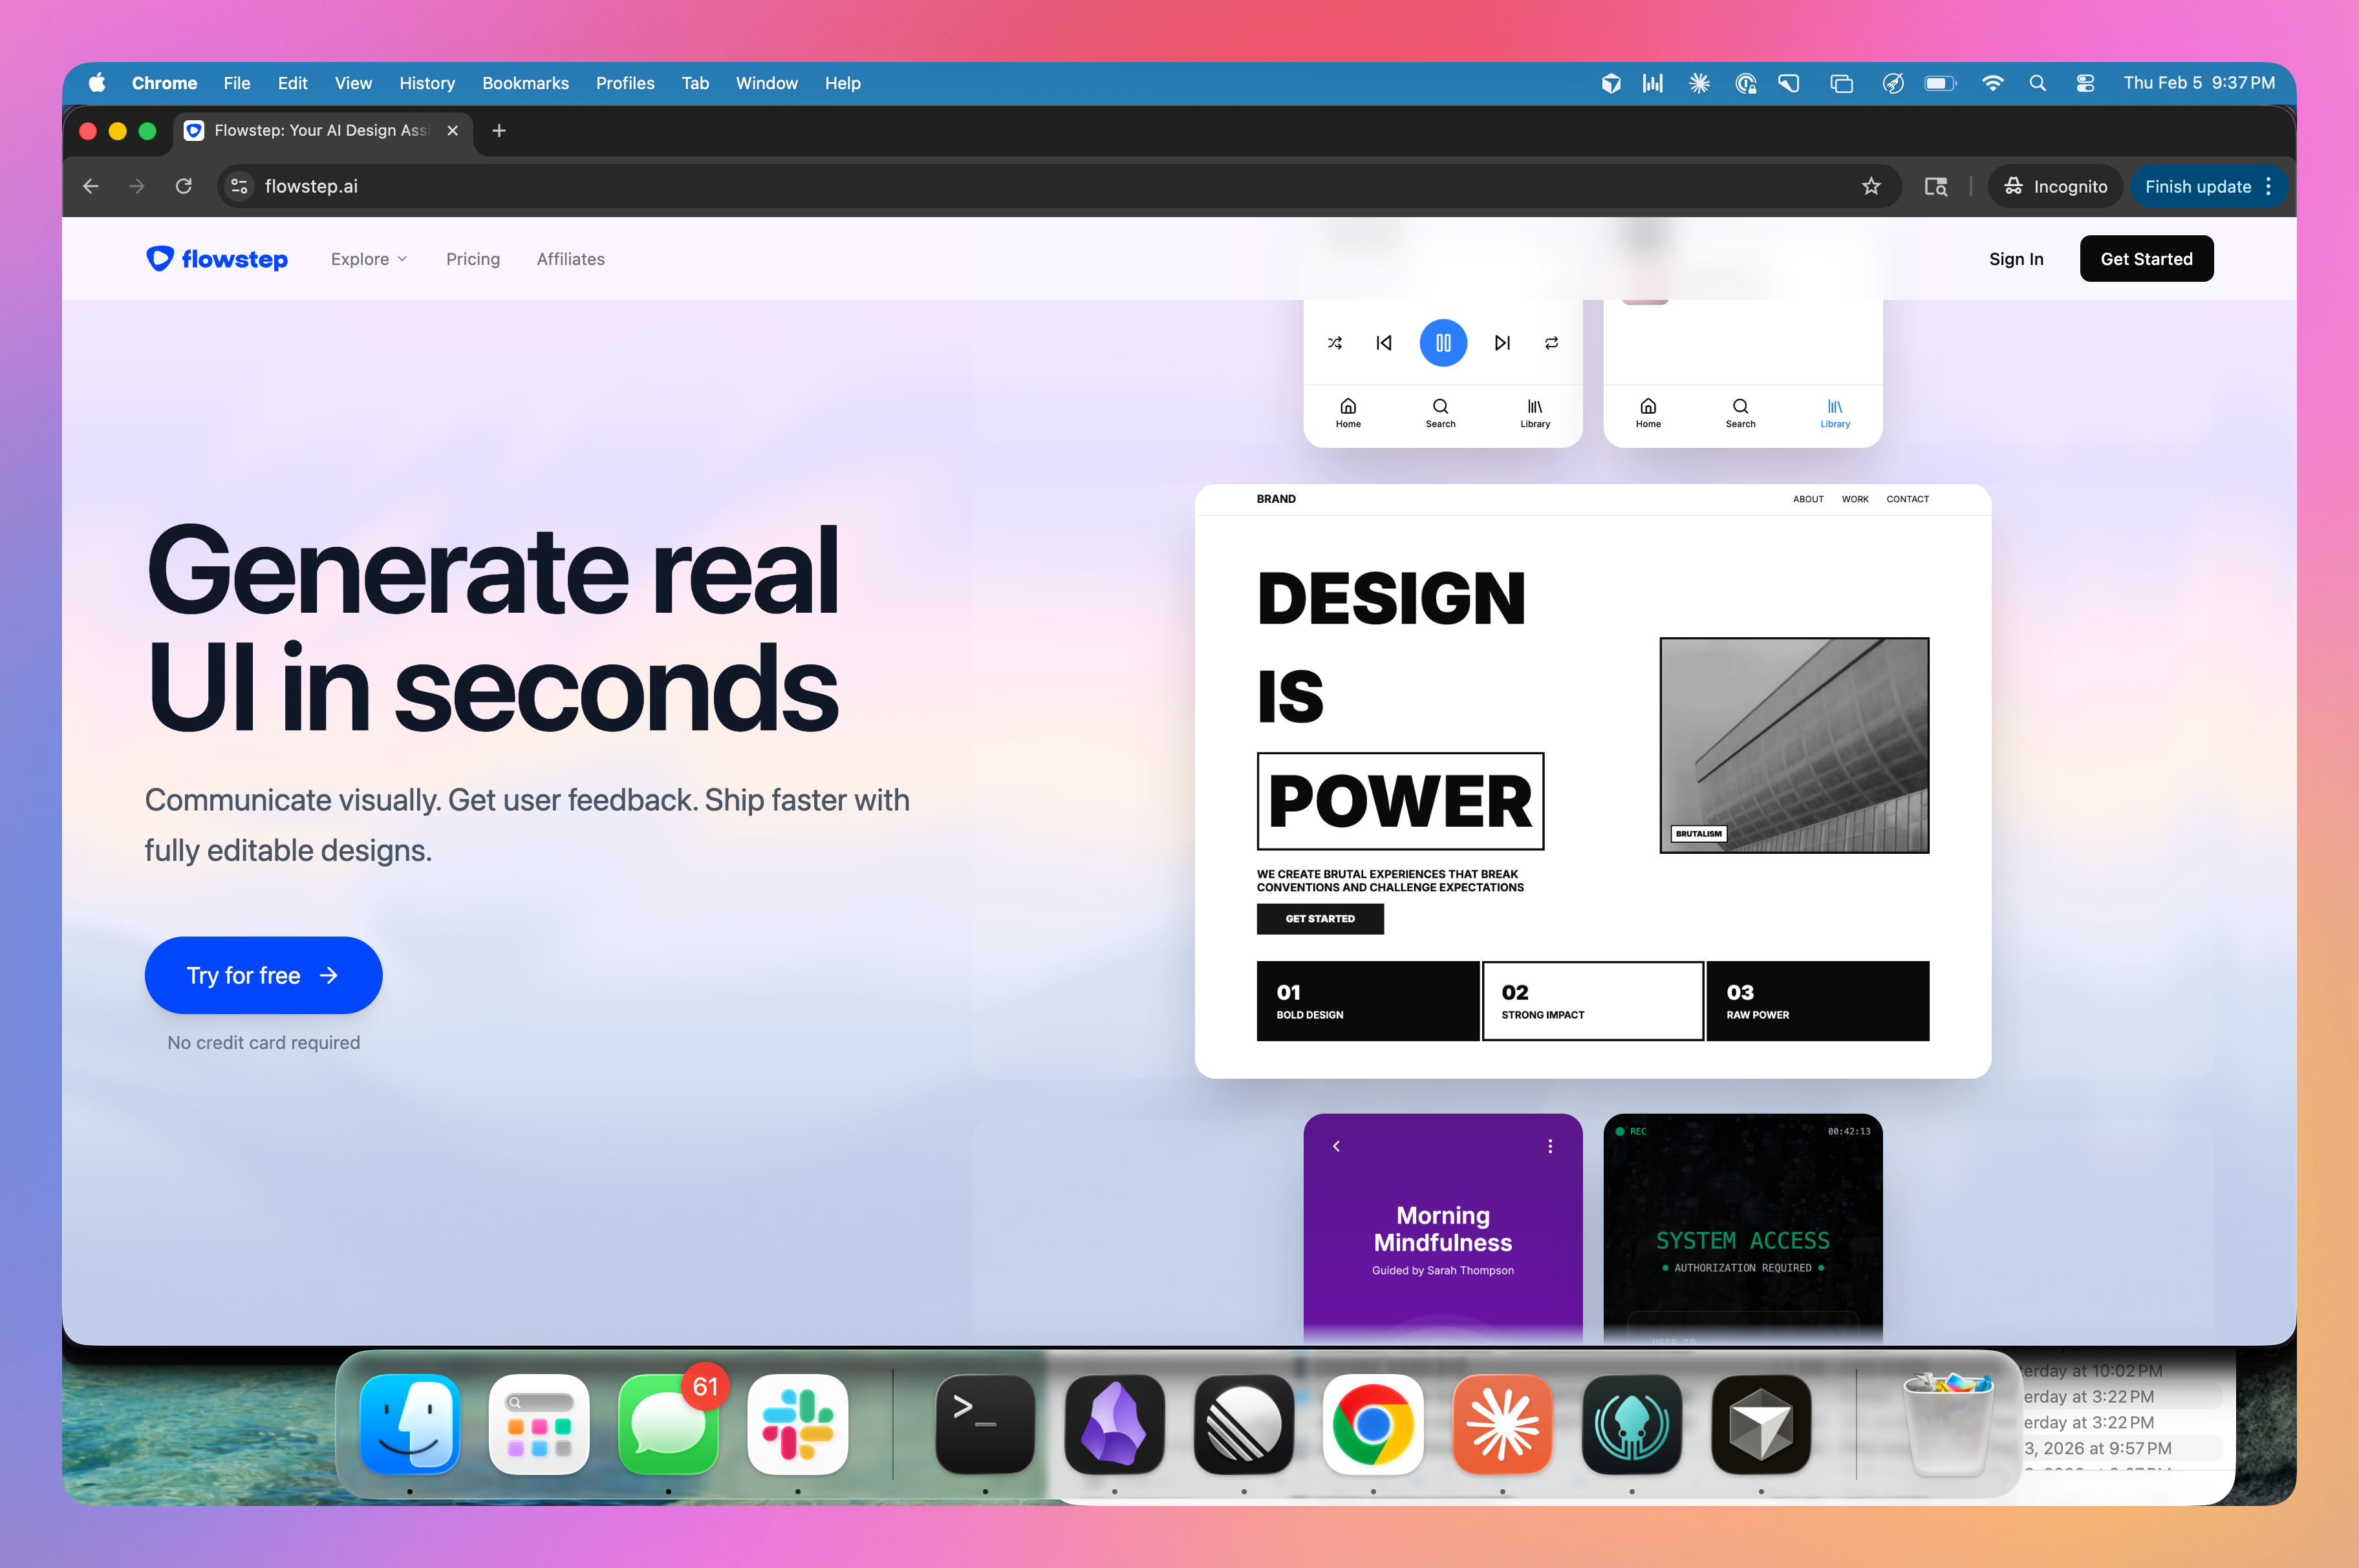Open Slack from the dock
Viewport: 2359px width, 1568px height.
(797, 1424)
